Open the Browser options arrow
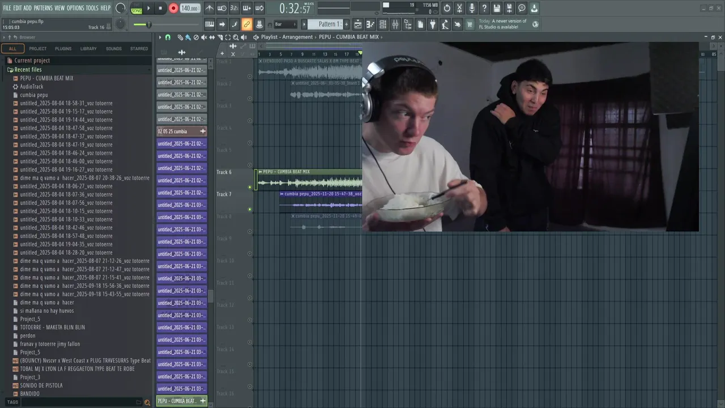This screenshot has width=725, height=408. 3,37
